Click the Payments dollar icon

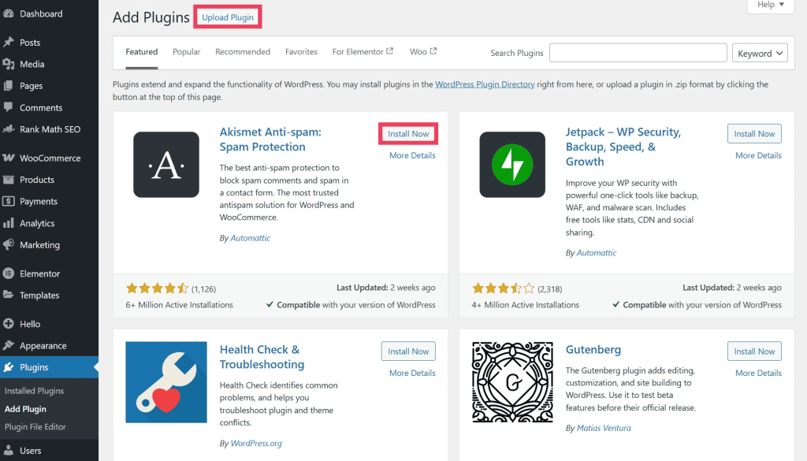click(x=8, y=201)
